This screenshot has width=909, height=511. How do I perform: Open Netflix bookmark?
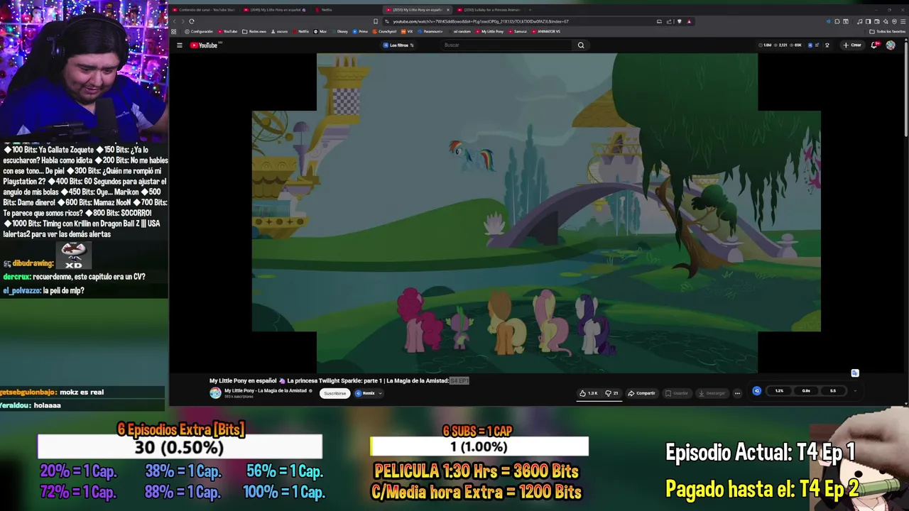point(301,31)
